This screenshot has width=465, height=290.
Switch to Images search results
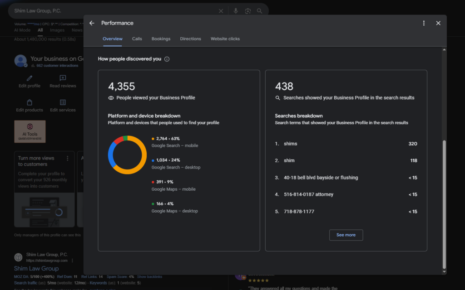click(57, 30)
